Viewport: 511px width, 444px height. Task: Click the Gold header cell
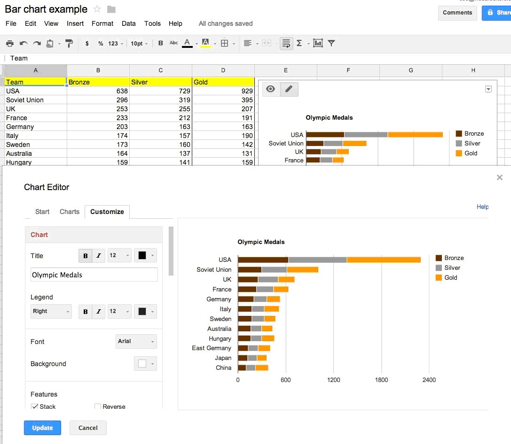(223, 82)
